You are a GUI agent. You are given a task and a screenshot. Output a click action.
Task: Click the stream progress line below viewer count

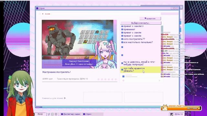click(x=80, y=82)
